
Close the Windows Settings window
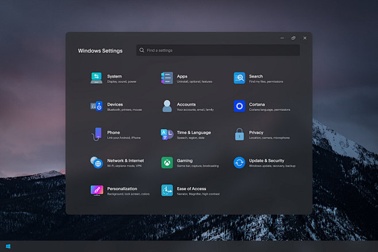click(x=304, y=38)
